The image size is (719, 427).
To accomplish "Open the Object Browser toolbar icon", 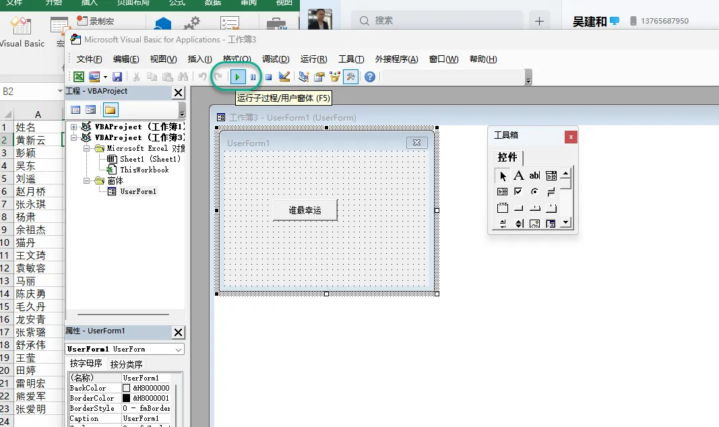I will pos(335,77).
